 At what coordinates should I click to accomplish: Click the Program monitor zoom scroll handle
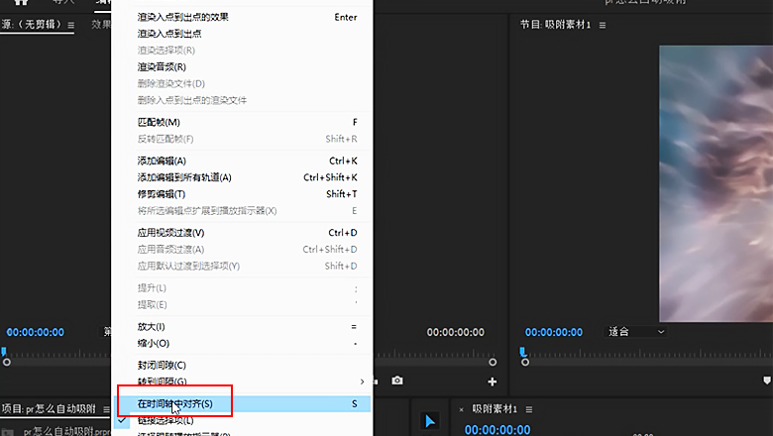click(x=525, y=362)
